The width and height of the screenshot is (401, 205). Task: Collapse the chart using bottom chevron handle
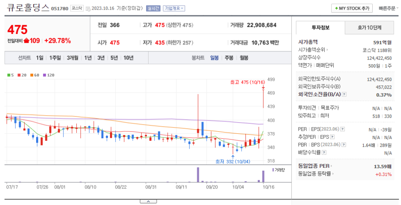tap(148, 202)
